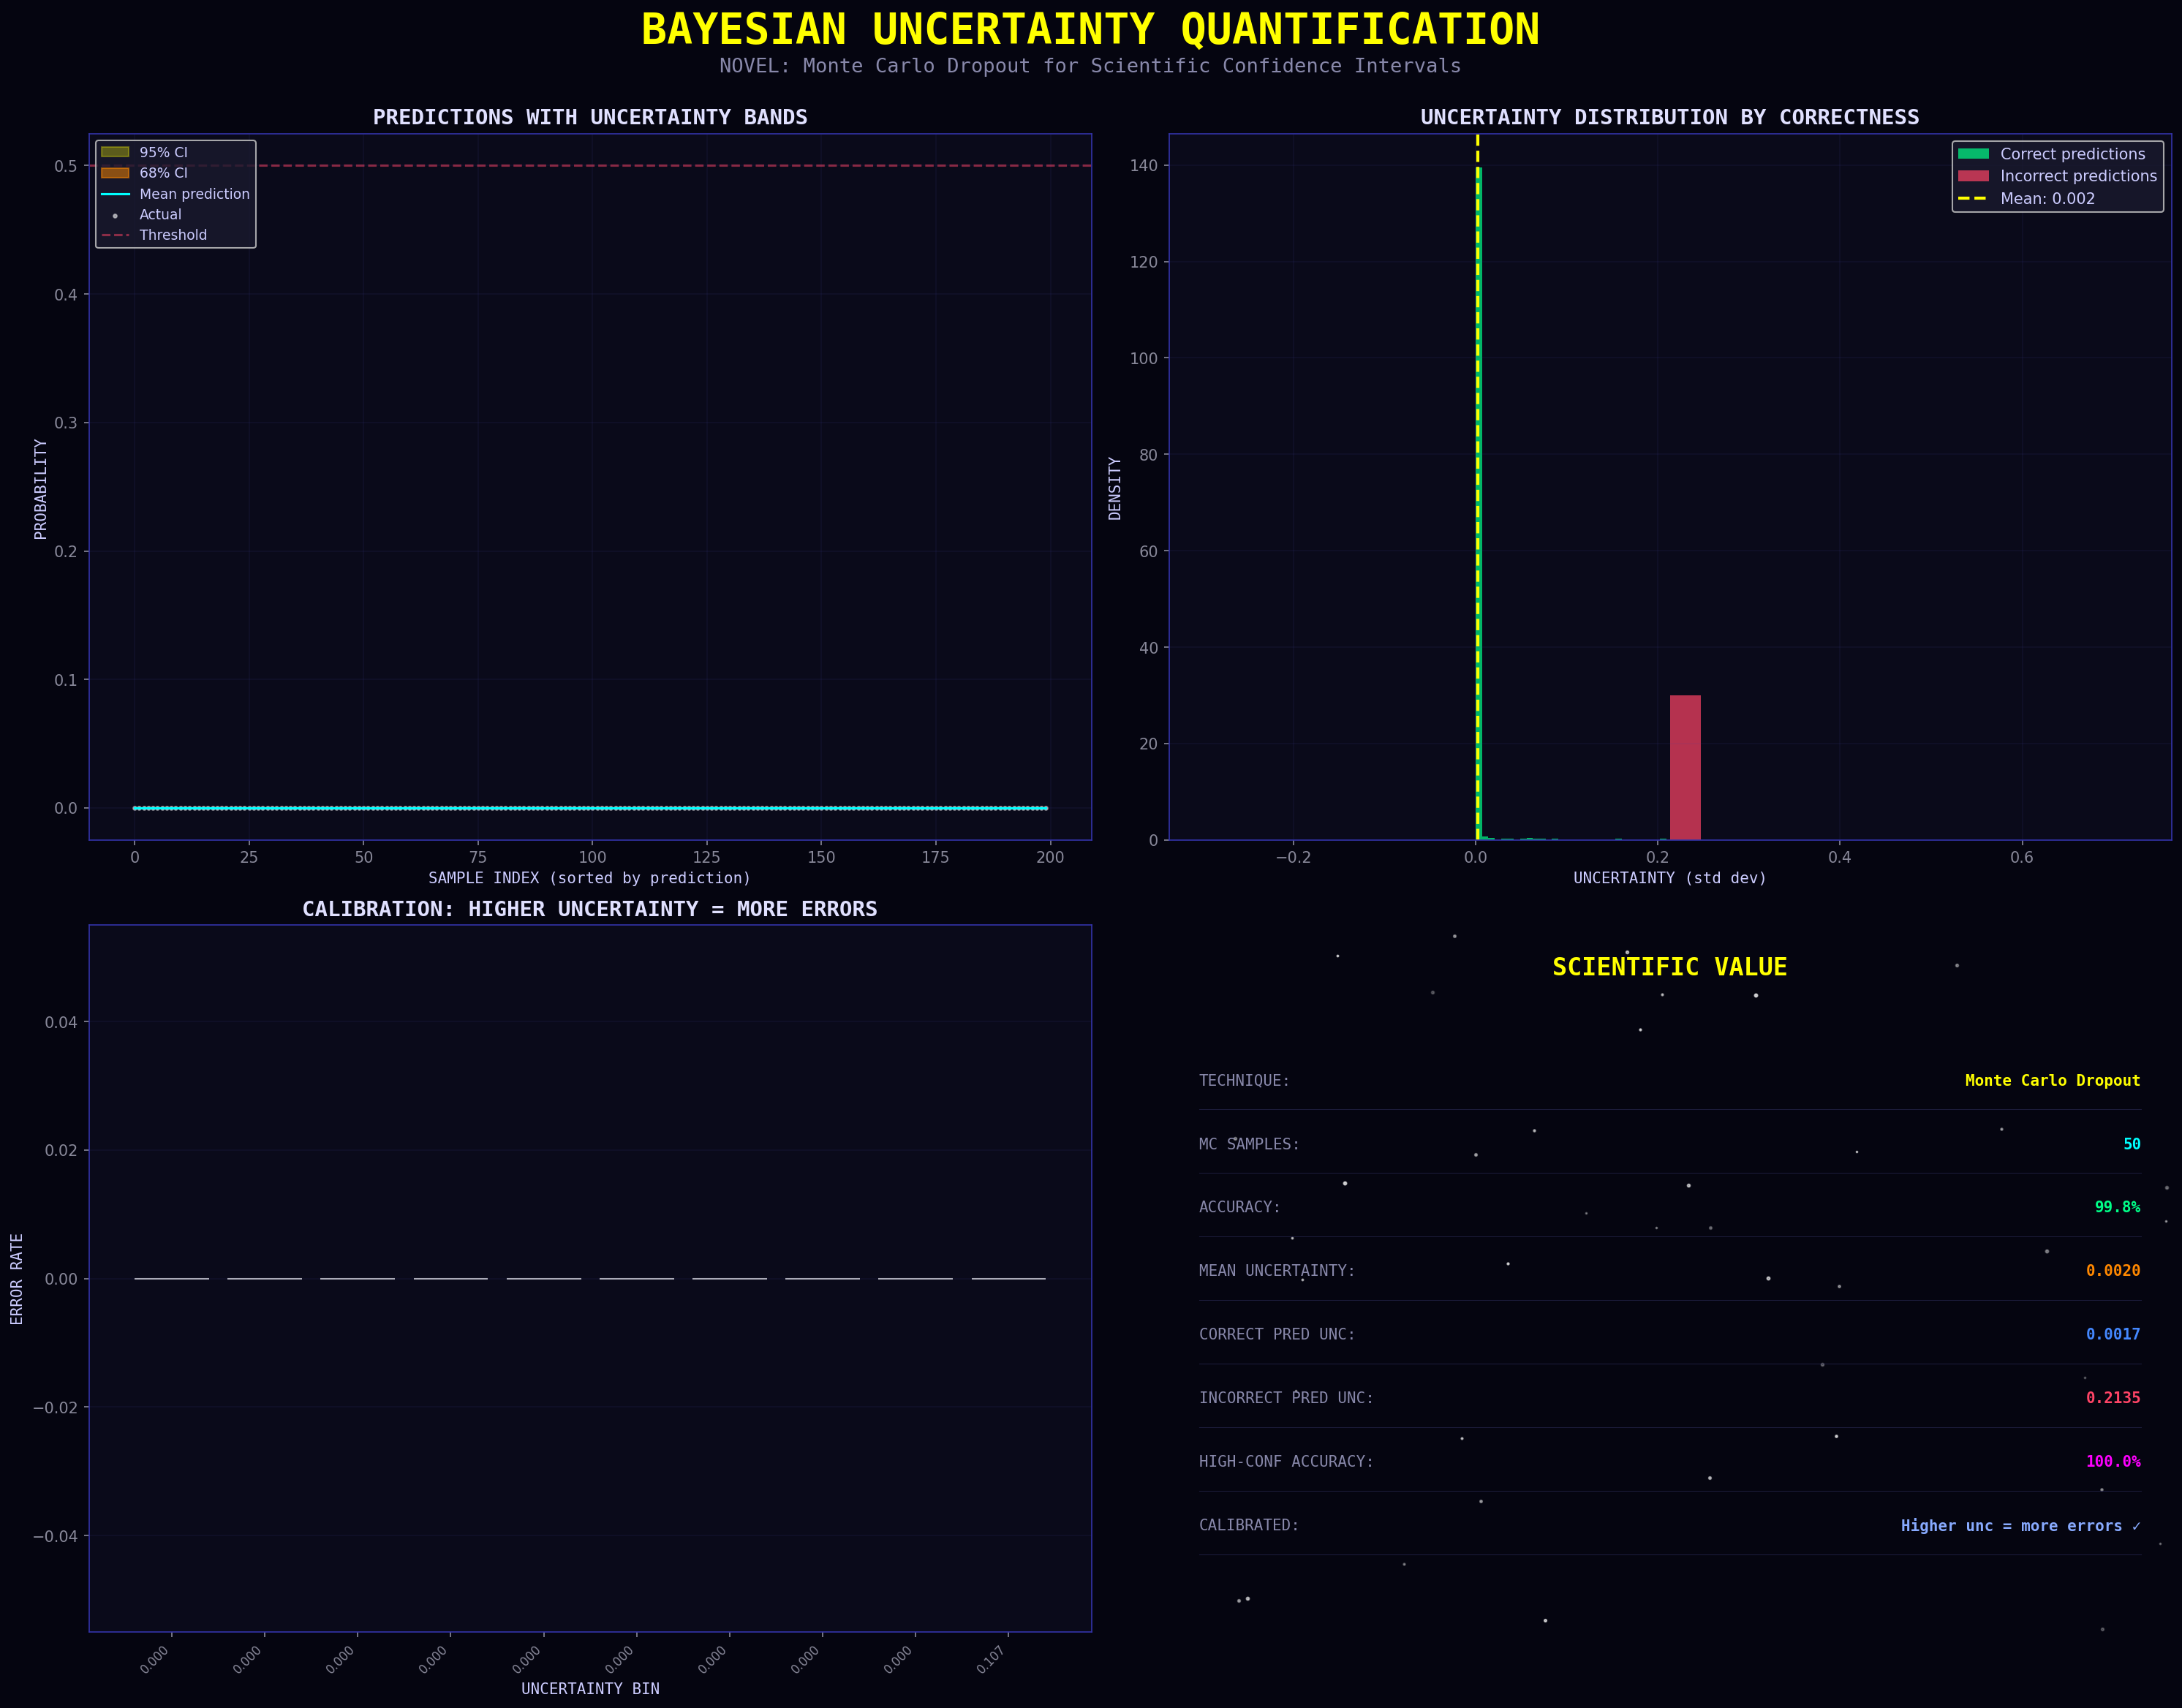This screenshot has width=2182, height=1708.
Task: Click the red incorrect predictions histogram bar
Action: (1685, 767)
